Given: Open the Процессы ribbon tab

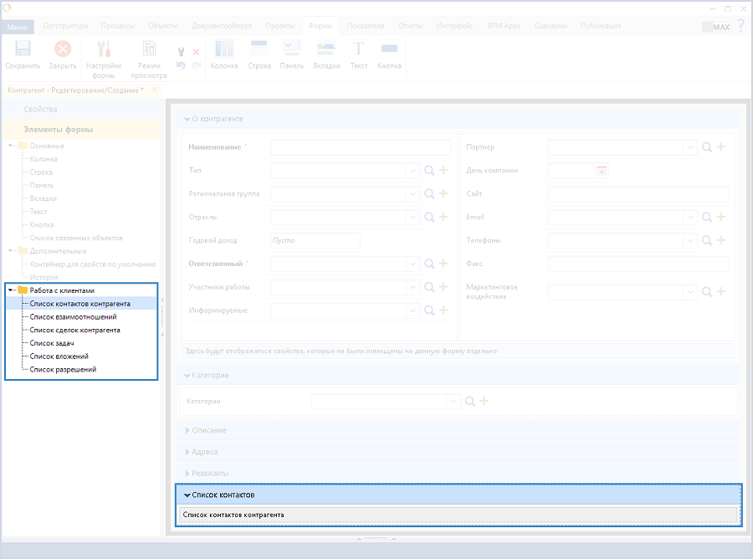Looking at the screenshot, I should click(x=117, y=26).
